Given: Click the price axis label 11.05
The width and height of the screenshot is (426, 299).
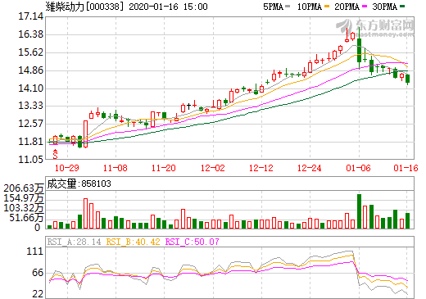Looking at the screenshot, I should tap(30, 159).
